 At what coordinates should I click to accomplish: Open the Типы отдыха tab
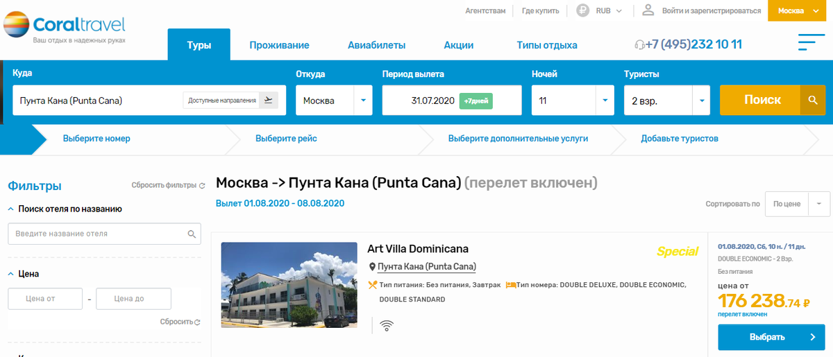pos(547,45)
